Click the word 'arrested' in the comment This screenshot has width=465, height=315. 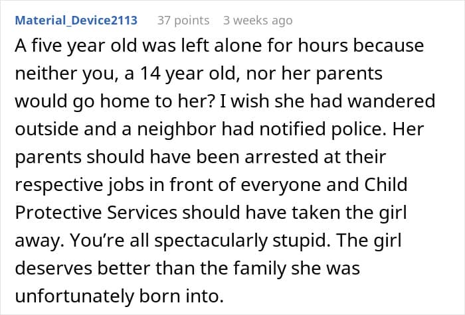pyautogui.click(x=281, y=157)
